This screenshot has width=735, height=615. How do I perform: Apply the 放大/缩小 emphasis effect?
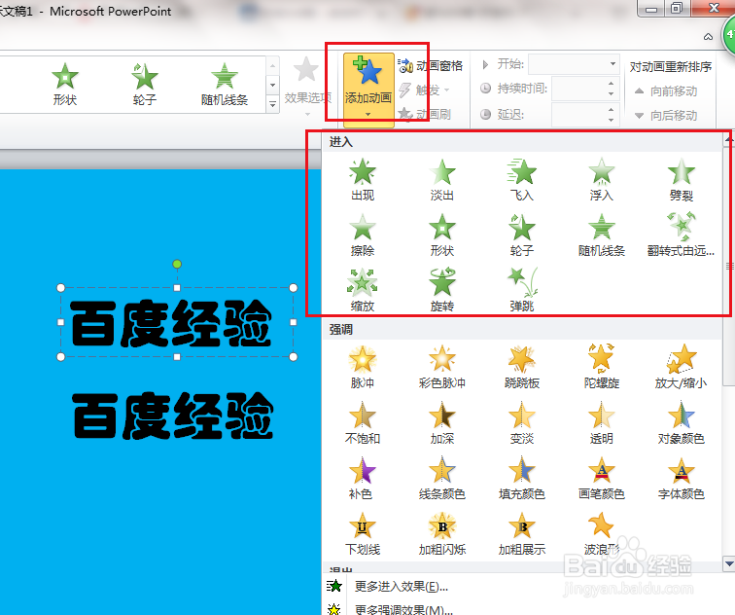[x=682, y=367]
